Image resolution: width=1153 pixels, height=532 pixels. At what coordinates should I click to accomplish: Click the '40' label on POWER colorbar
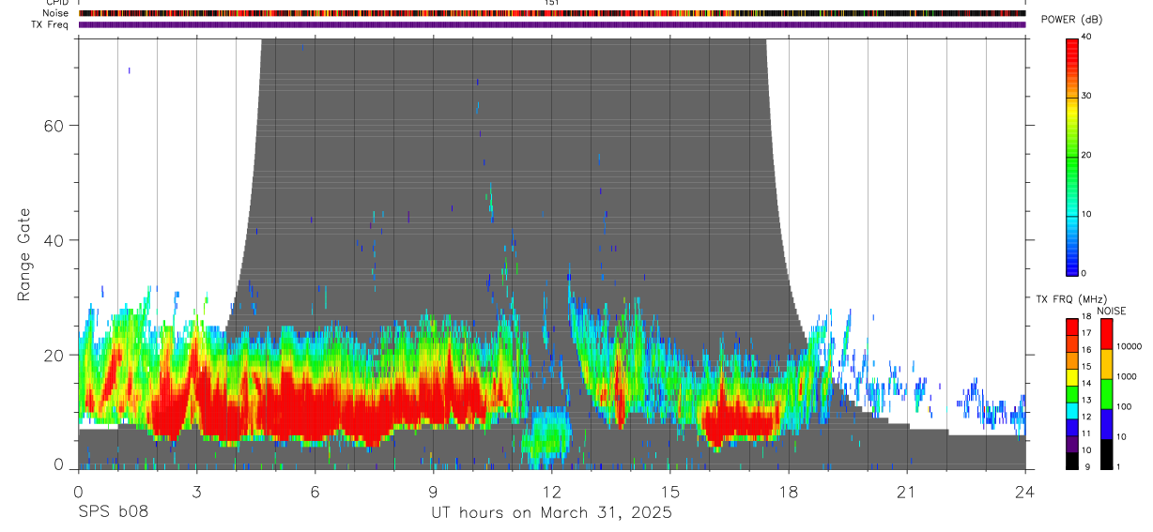point(1087,38)
